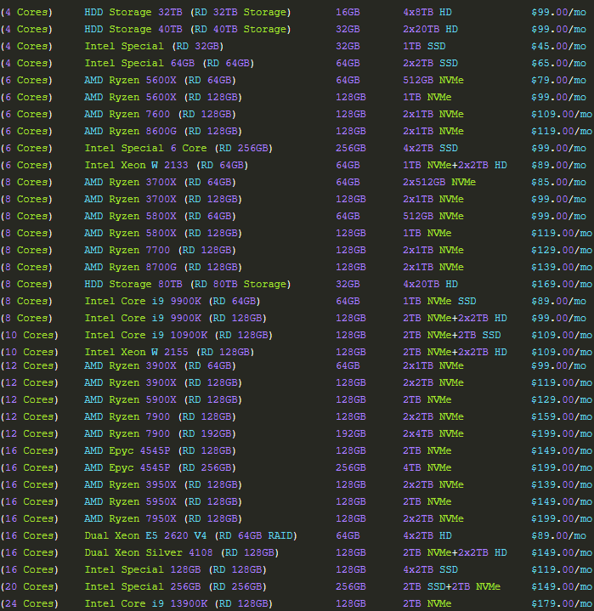
Task: Click the $85.00/mo price
Action: pos(558,183)
